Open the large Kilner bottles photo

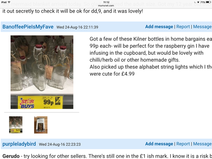pyautogui.click(x=42, y=72)
